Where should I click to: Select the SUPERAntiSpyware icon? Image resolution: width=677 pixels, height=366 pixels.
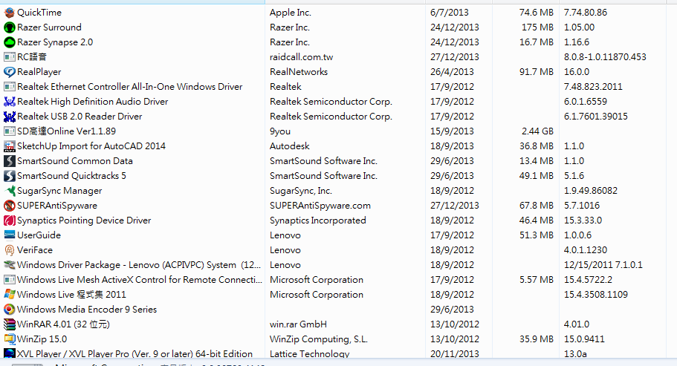coord(9,206)
